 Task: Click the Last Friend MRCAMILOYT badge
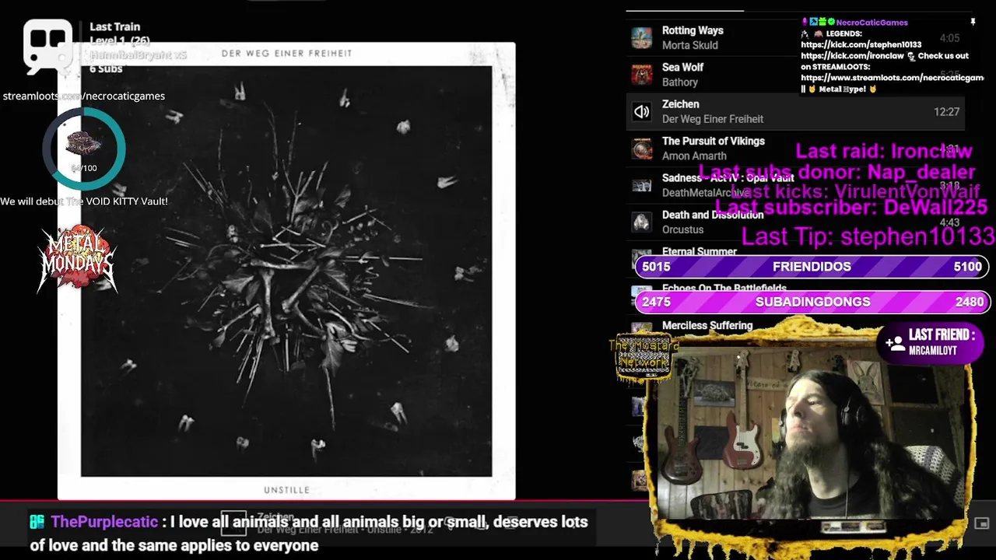(931, 342)
